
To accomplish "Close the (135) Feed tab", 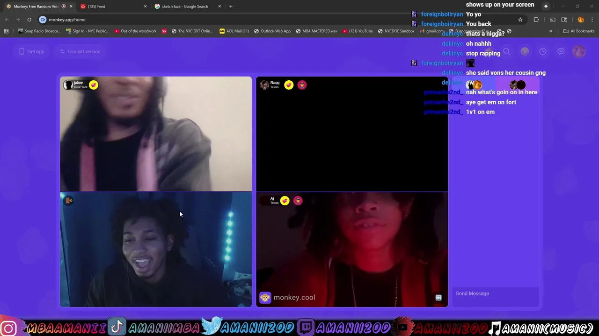I will [145, 6].
